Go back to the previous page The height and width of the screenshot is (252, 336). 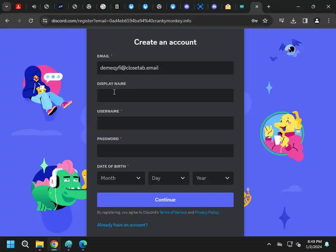(x=7, y=21)
